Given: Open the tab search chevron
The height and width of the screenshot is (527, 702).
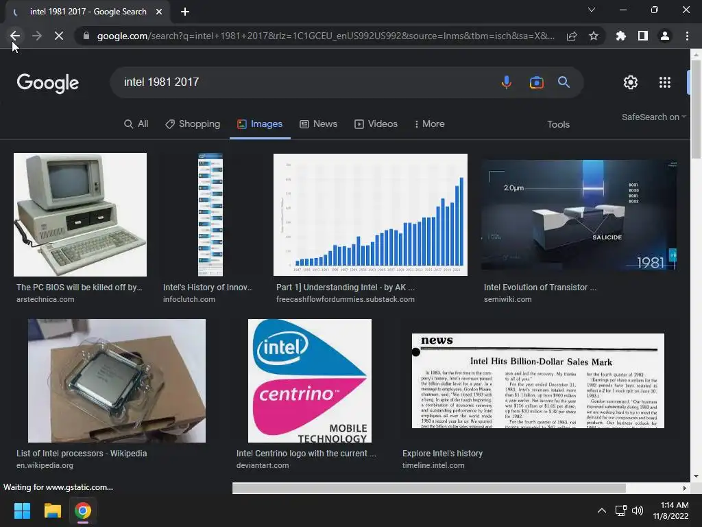Looking at the screenshot, I should click(592, 10).
